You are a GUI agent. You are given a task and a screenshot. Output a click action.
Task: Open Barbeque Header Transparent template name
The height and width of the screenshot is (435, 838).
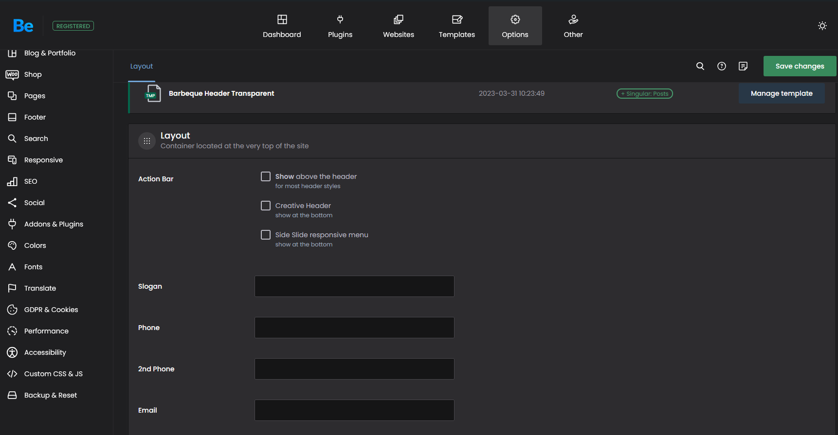coord(221,93)
